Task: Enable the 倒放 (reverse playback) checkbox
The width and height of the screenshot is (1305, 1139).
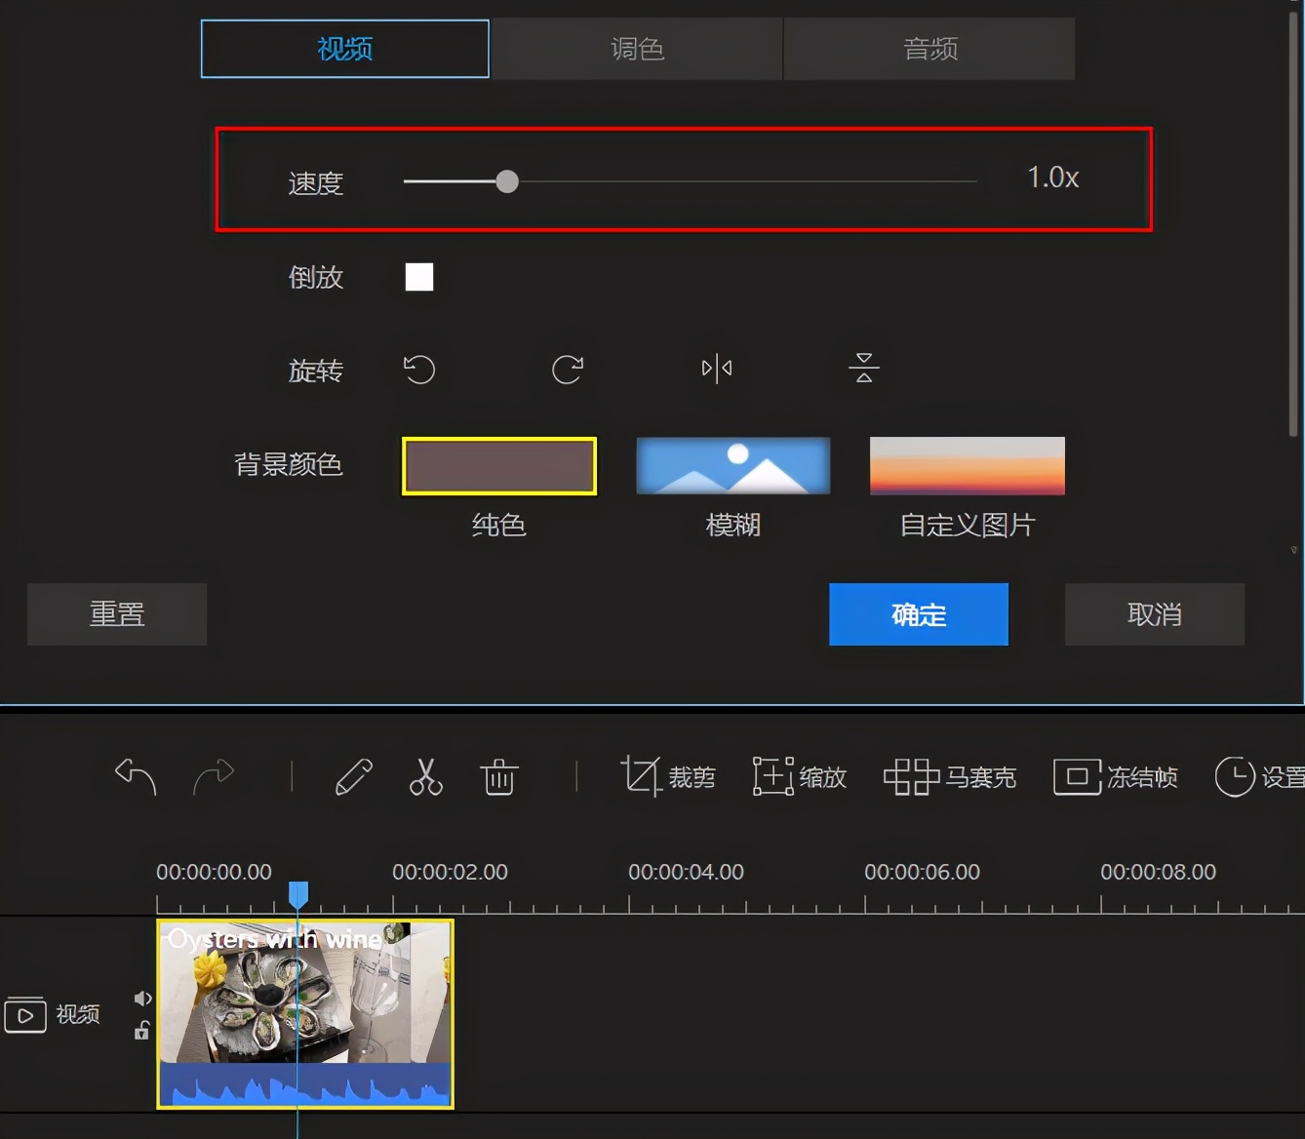Action: click(x=418, y=277)
